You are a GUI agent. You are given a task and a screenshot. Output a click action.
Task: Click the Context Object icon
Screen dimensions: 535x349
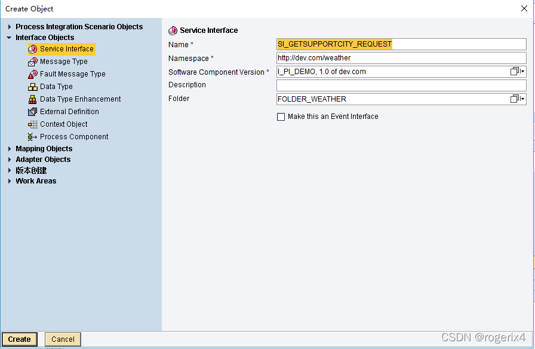(33, 124)
